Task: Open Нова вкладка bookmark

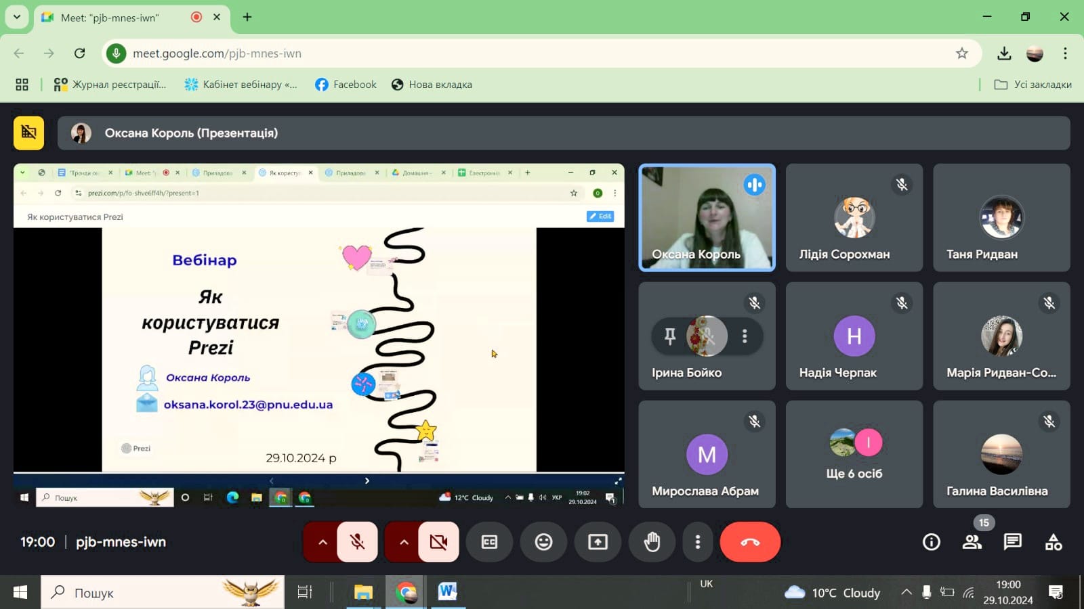Action: [x=432, y=85]
